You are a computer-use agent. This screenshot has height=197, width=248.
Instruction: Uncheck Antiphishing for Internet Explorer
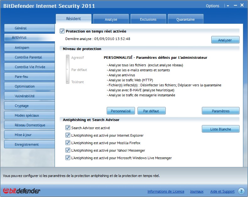coord(68,135)
